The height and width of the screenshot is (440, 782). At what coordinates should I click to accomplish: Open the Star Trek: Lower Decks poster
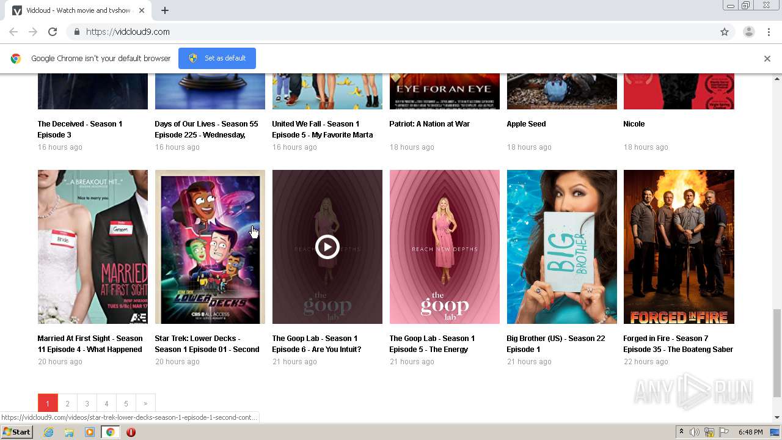pos(210,247)
